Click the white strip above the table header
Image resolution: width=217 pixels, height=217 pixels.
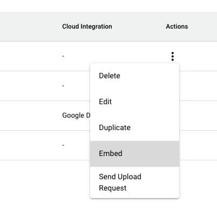coord(109,6)
